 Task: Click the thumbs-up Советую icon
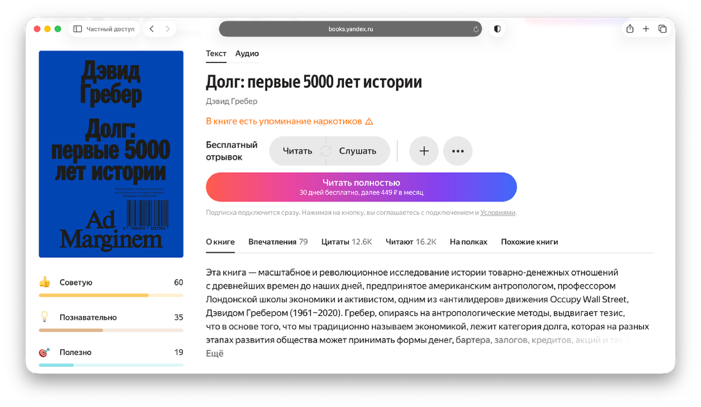point(44,282)
